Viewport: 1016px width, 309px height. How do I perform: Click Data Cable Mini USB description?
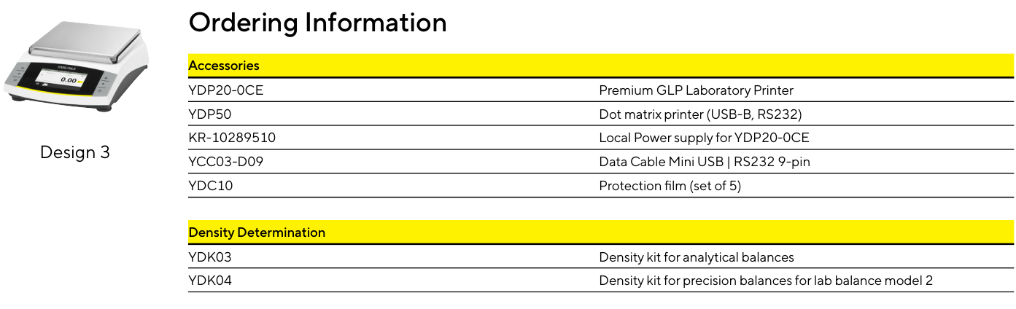point(705,162)
